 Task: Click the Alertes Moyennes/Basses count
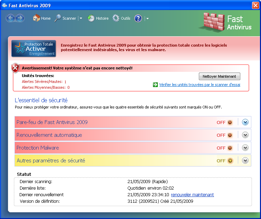[68, 87]
